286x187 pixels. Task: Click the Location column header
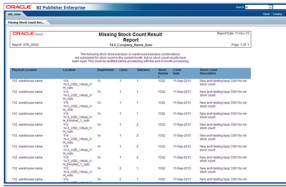69,70
